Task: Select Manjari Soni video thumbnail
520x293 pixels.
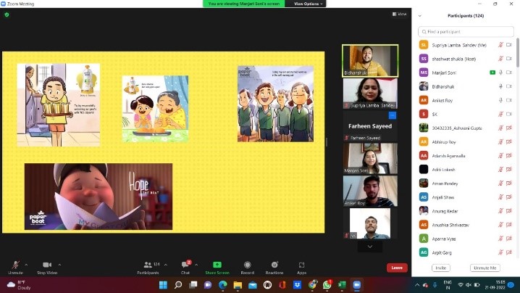Action: (370, 158)
